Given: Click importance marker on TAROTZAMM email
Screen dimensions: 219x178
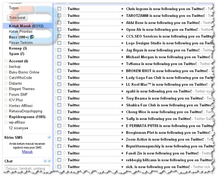Looking at the screenshot, I should 122,16.
